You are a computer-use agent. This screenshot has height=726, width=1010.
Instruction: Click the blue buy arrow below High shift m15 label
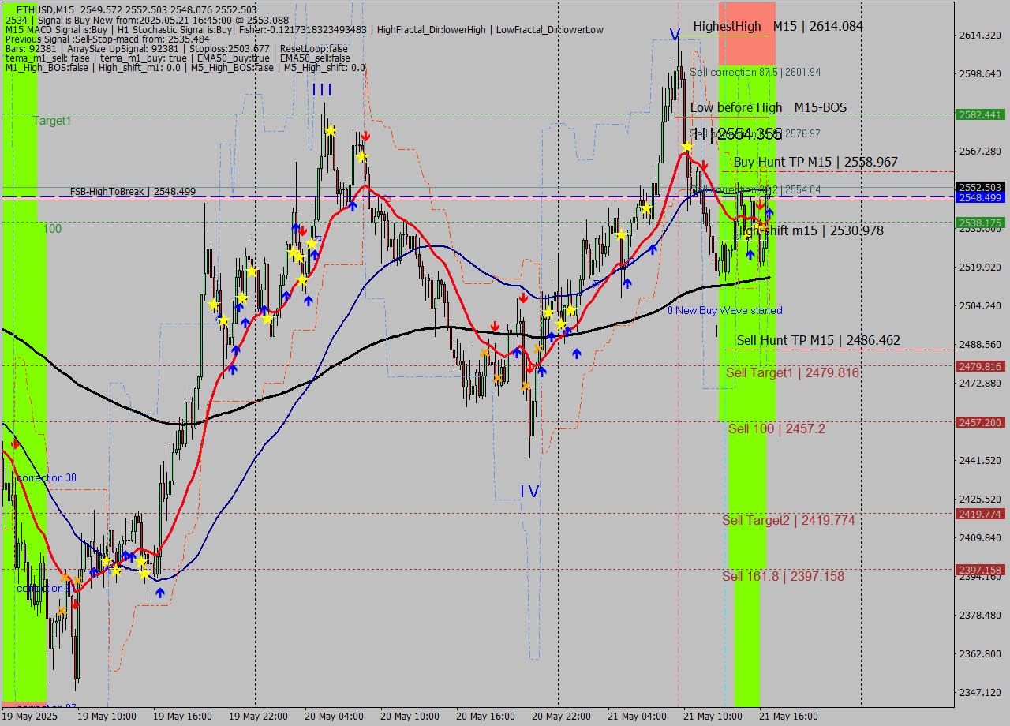tap(750, 253)
